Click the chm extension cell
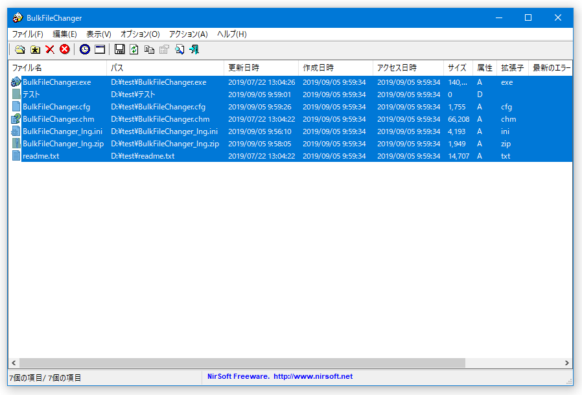Image resolution: width=582 pixels, height=395 pixels. (x=508, y=119)
